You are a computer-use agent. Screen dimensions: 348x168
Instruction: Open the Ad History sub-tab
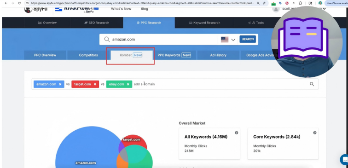(x=218, y=55)
